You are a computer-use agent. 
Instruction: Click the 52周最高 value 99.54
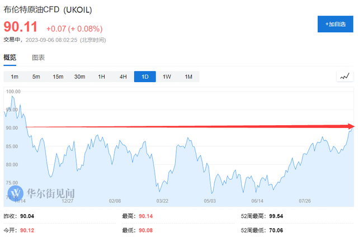pyautogui.click(x=276, y=216)
